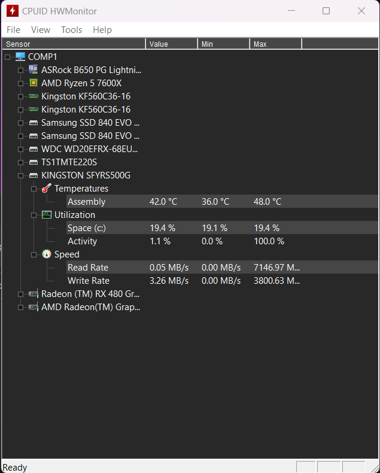Click the 1.1 % activity value
Screen dimensions: 380x473
pyautogui.click(x=160, y=241)
